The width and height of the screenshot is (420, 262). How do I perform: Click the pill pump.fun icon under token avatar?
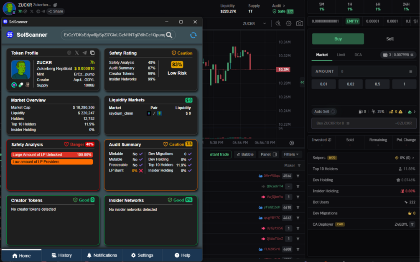20,85
